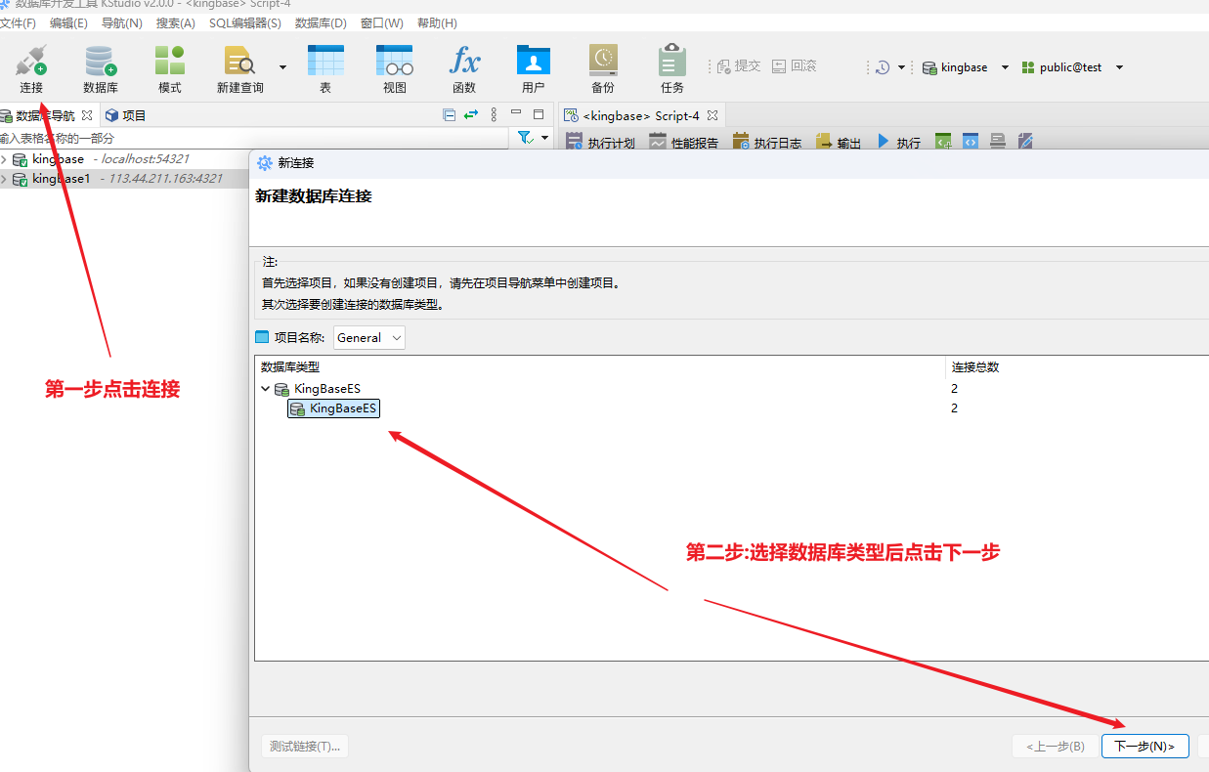This screenshot has height=772, width=1209.
Task: Click the 用户 (User) toolbar icon
Action: [534, 68]
